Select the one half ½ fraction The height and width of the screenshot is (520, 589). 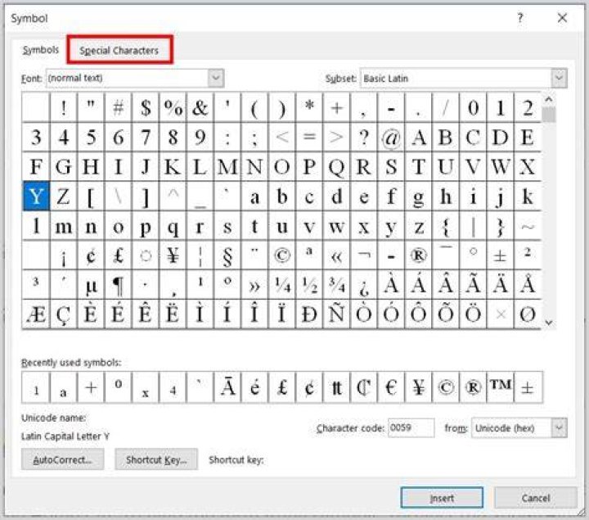309,285
